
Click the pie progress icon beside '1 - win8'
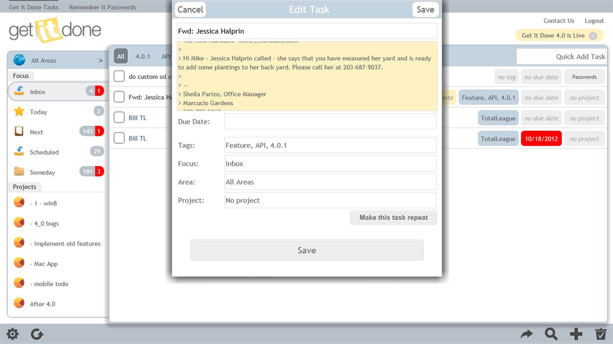[19, 203]
